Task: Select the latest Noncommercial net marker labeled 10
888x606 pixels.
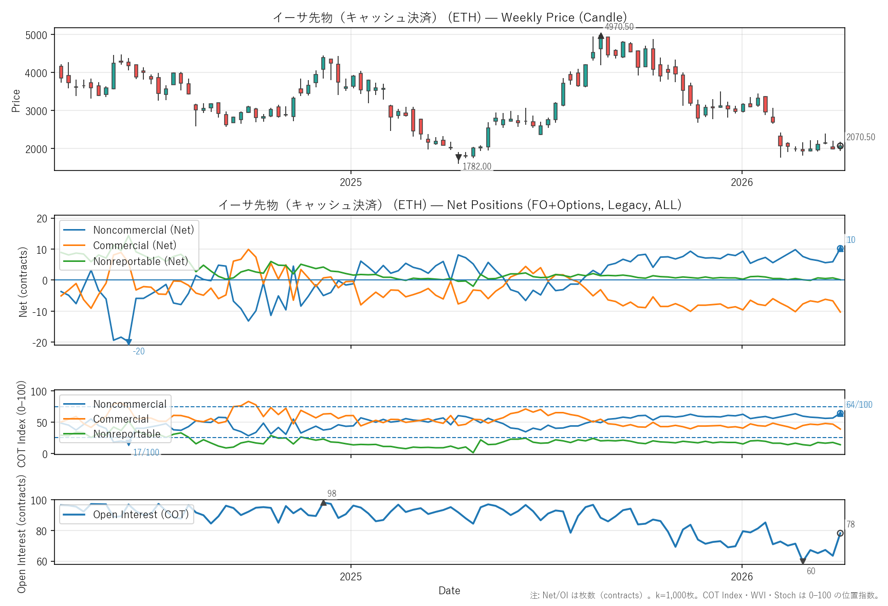Action: (840, 249)
